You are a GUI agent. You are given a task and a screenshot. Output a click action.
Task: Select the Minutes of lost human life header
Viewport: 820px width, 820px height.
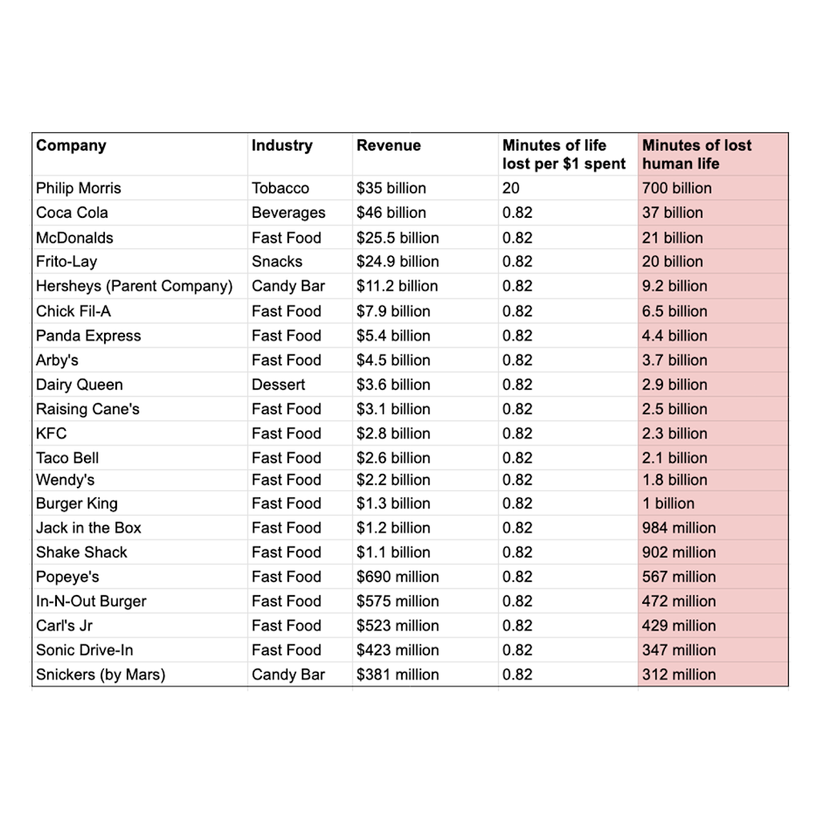(713, 155)
